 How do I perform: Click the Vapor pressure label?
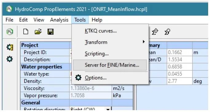pos(41,95)
